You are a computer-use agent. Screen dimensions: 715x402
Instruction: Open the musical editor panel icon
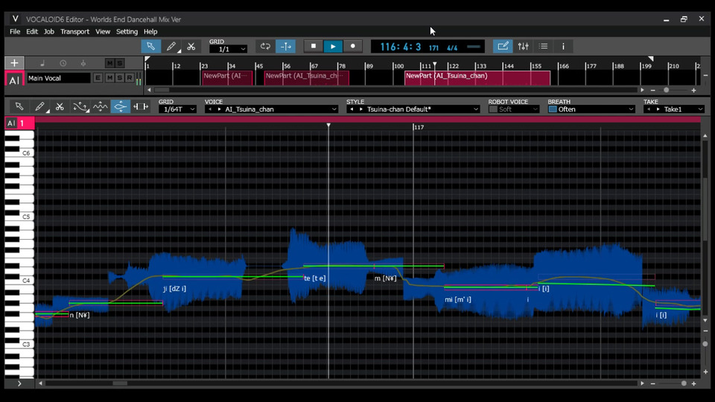tap(503, 46)
